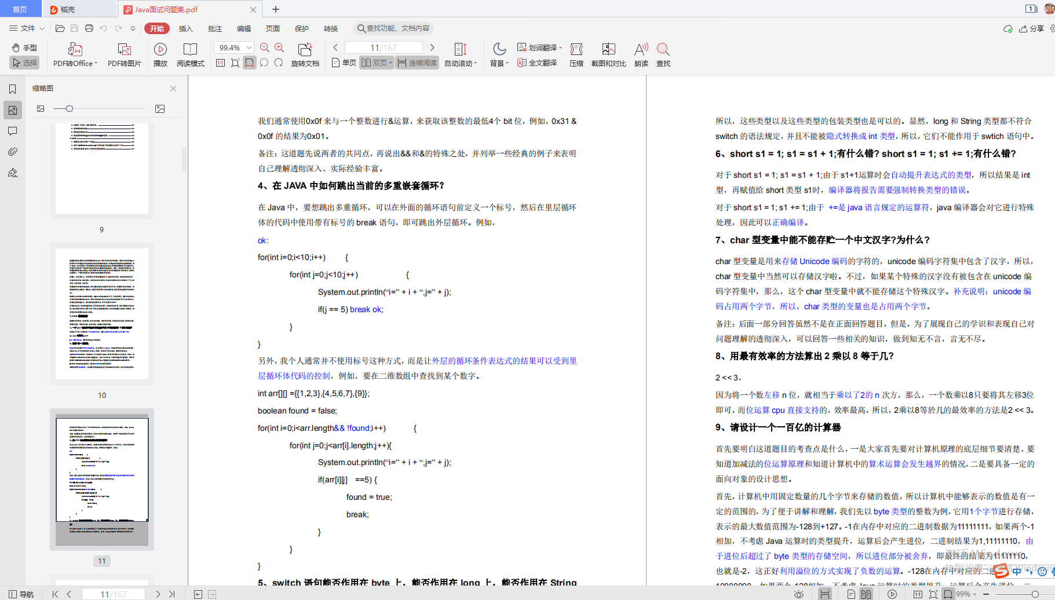Screen dimensions: 1055x600
Task: Rotate counterclockwise icon in toolbar
Action: pos(264,63)
